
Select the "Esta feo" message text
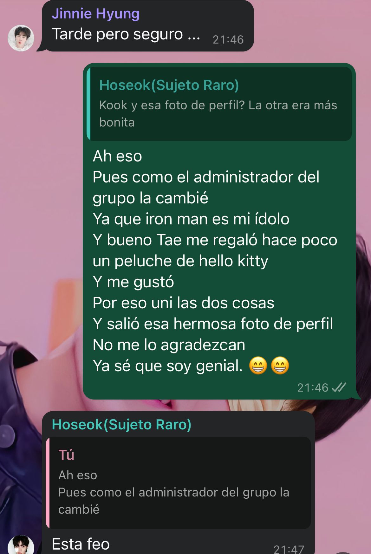coord(81,544)
